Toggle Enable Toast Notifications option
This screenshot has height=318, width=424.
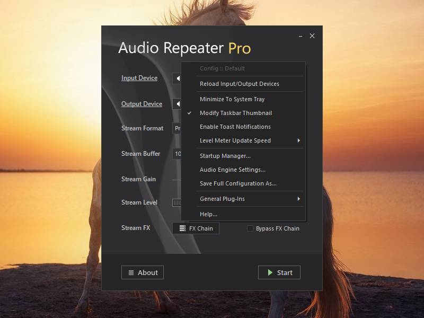(243, 127)
